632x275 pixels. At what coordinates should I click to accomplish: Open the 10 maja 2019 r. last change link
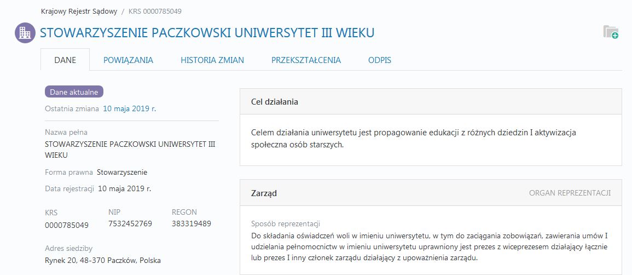[x=129, y=108]
